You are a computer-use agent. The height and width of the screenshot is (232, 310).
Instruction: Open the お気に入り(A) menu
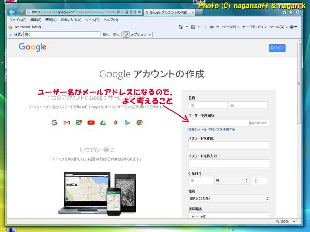coord(71,20)
